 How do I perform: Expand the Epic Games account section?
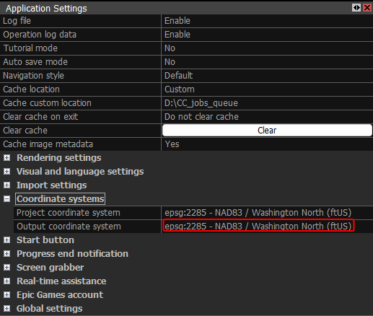6,295
